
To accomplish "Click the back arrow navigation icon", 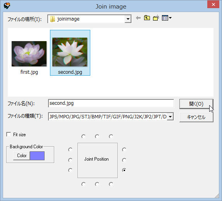I will (x=138, y=18).
